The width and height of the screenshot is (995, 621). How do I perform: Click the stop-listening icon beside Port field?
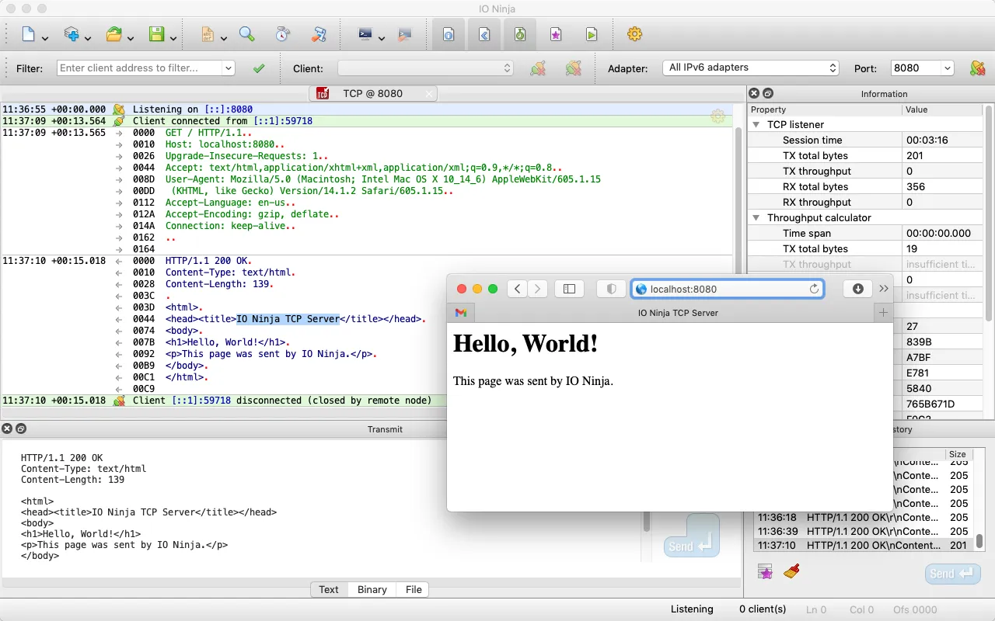point(977,68)
